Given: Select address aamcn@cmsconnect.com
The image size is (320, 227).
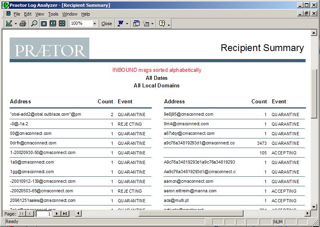Looking at the screenshot, I should pos(188,181).
